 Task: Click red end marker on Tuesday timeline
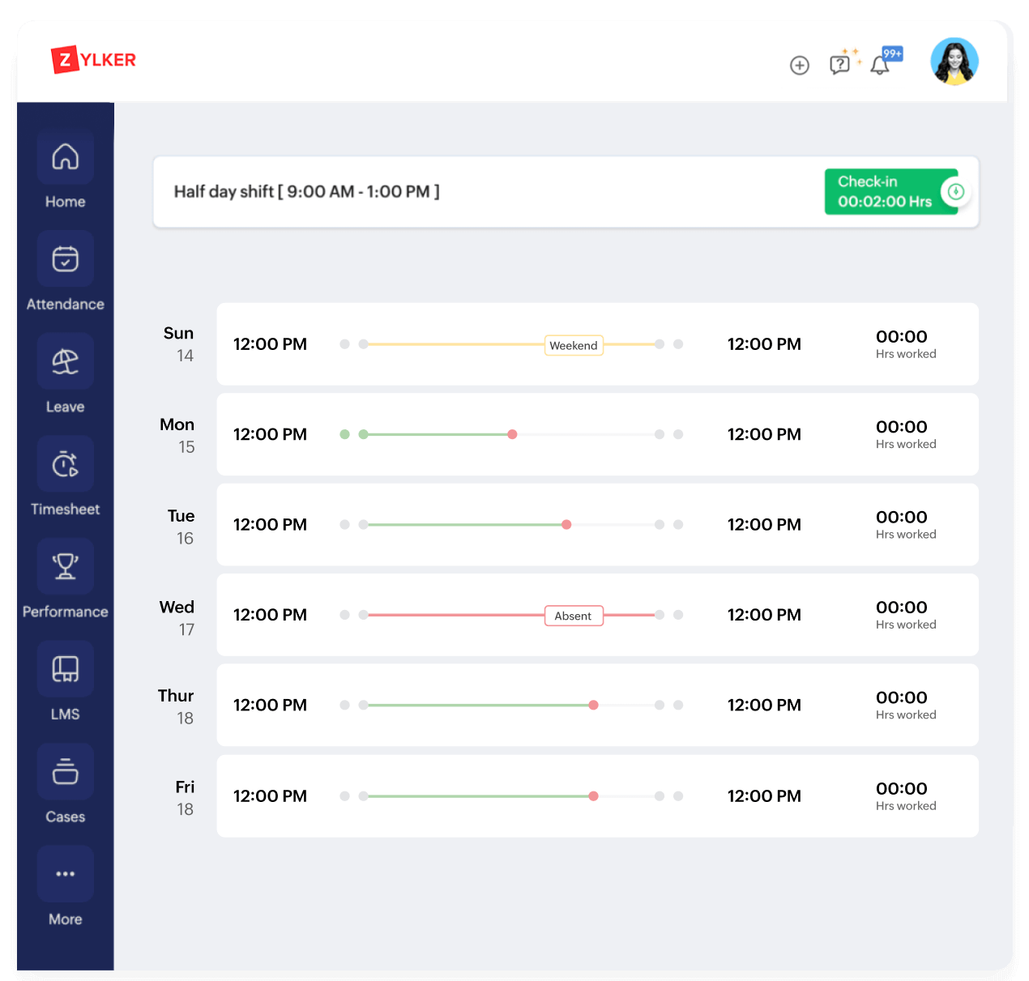point(566,525)
